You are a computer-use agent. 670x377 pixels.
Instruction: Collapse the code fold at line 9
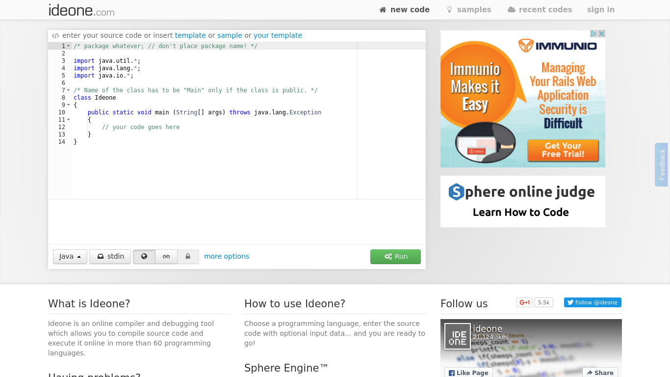[x=69, y=105]
